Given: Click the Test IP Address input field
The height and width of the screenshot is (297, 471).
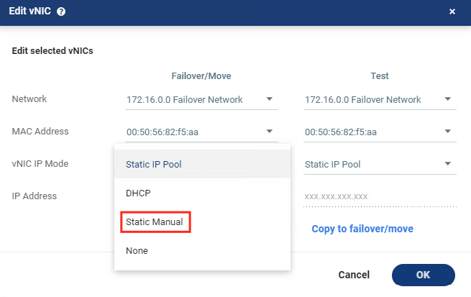Looking at the screenshot, I should point(379,196).
